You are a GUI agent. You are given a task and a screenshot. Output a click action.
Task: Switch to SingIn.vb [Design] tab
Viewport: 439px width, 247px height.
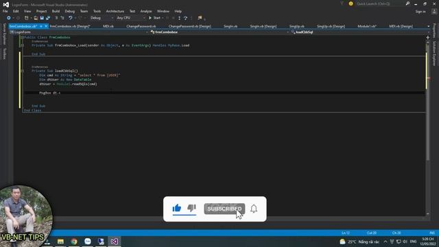point(263,26)
